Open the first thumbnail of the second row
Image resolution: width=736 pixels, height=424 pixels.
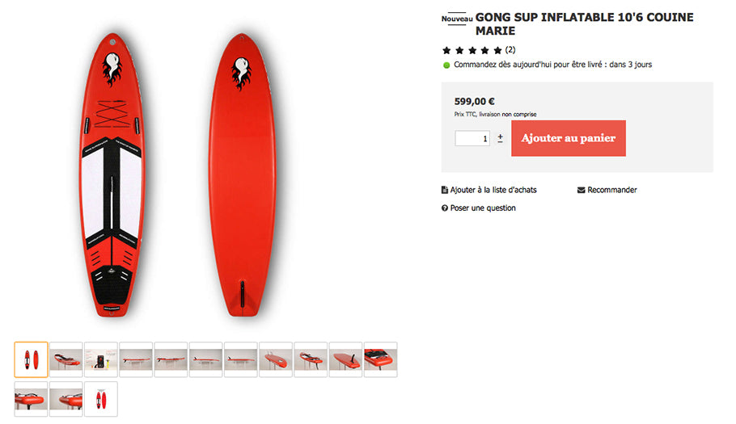[x=31, y=399]
